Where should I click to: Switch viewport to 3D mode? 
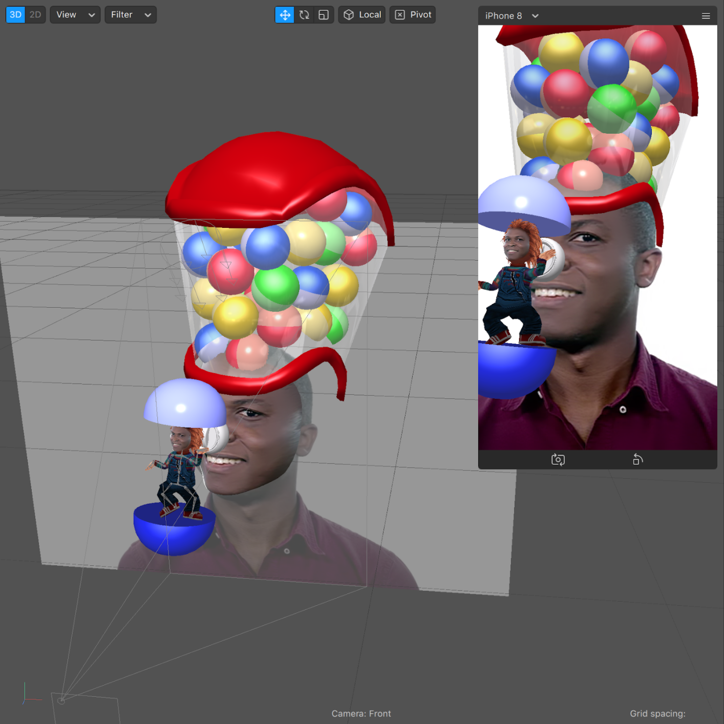pos(15,15)
